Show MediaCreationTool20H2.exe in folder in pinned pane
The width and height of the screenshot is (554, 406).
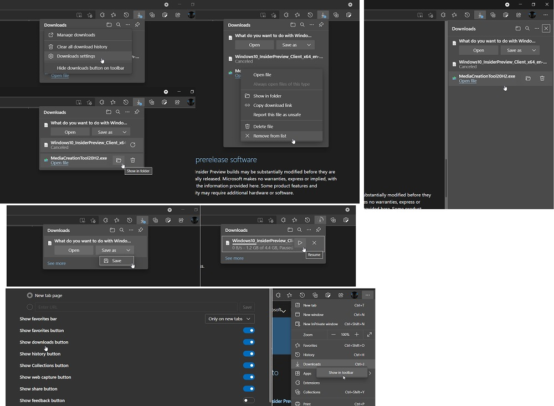click(528, 79)
